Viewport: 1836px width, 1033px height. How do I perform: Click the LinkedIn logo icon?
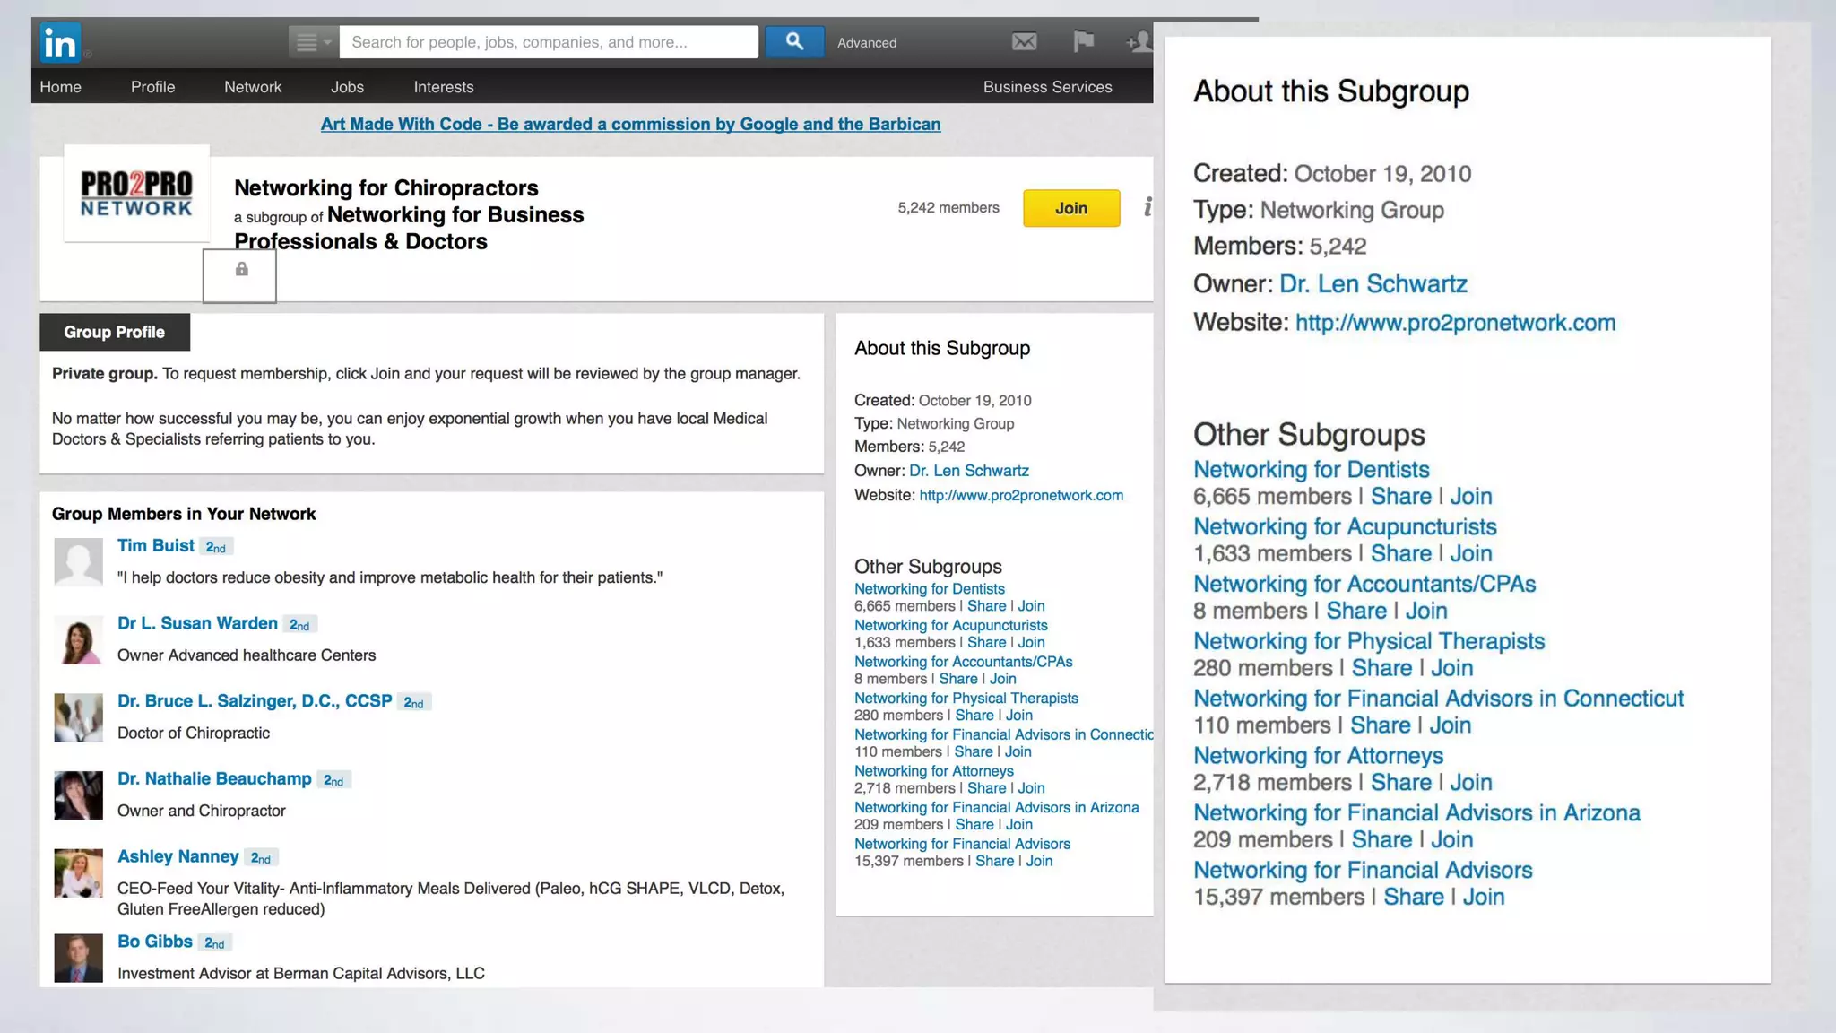tap(60, 42)
